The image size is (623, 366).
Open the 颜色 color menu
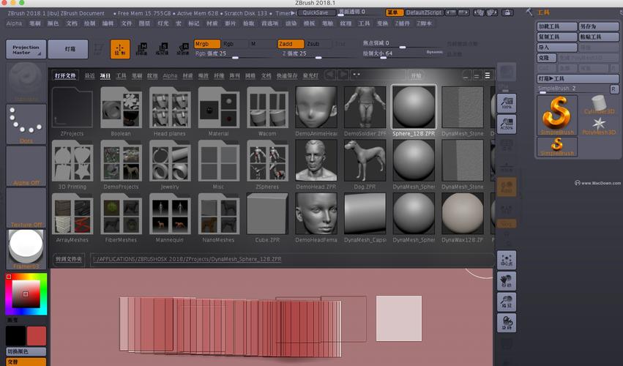coord(53,23)
